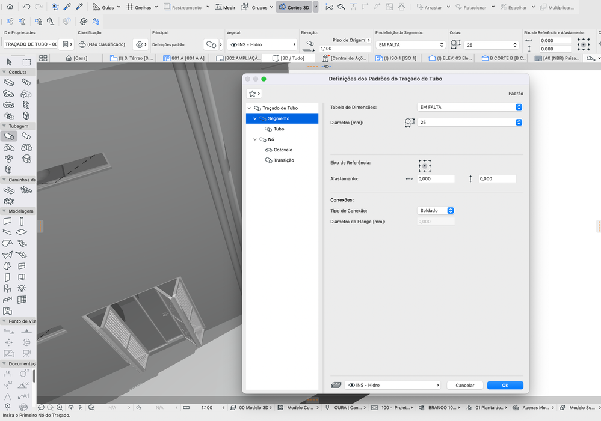Open Tipo de Conexão Soldado dropdown
This screenshot has width=601, height=421.
pos(436,210)
